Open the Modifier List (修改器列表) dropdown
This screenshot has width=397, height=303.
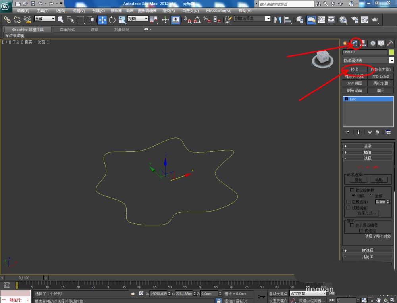click(368, 60)
